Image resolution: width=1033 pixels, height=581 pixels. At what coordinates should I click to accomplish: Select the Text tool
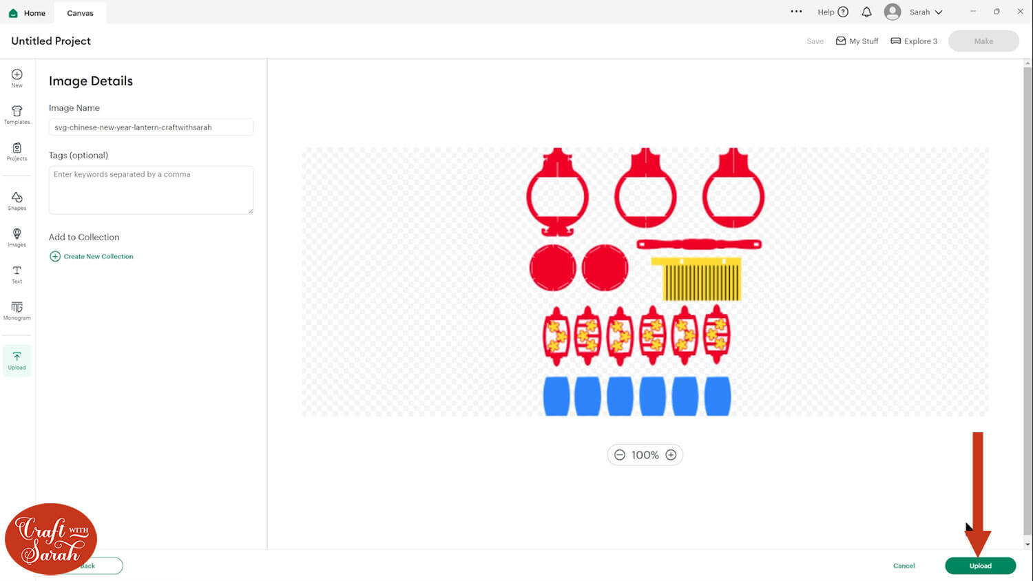[17, 274]
